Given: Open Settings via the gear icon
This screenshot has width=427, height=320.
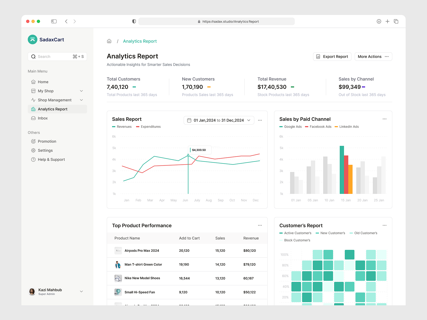Looking at the screenshot, I should (33, 150).
